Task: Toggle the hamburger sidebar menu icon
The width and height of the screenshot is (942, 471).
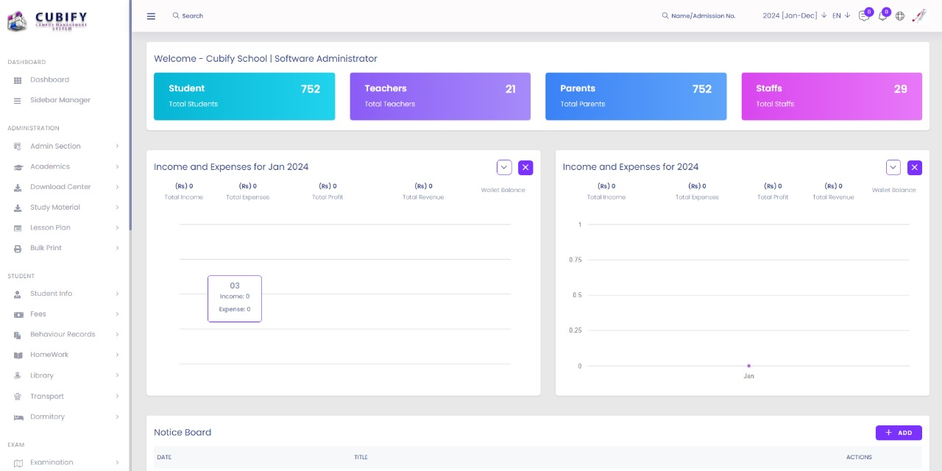Action: (x=151, y=16)
